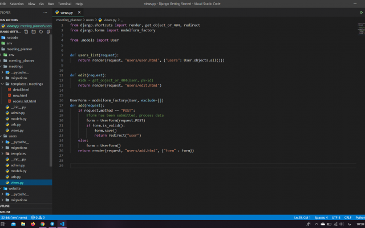Open the Go menu

(x=42, y=4)
